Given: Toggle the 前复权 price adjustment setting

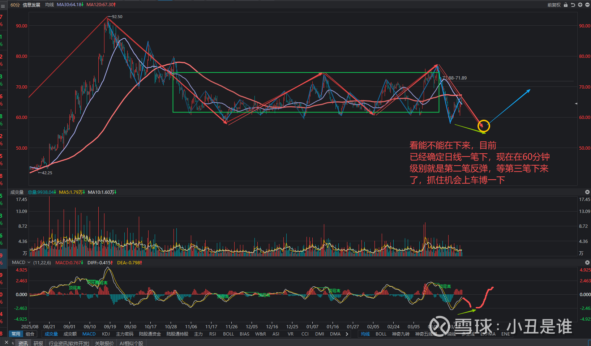Looking at the screenshot, I should [554, 5].
